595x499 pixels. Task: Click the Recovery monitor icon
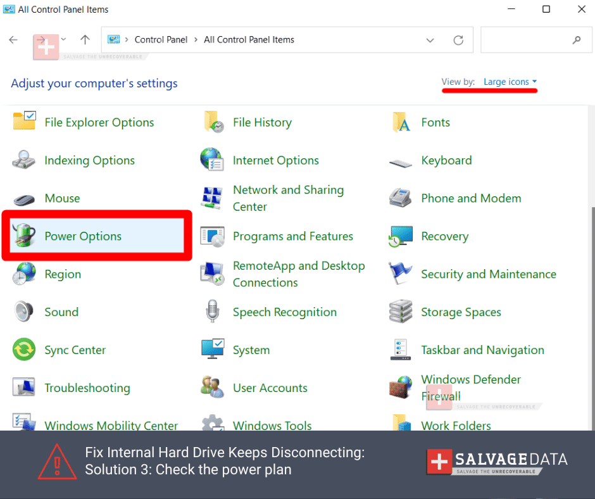pos(401,236)
